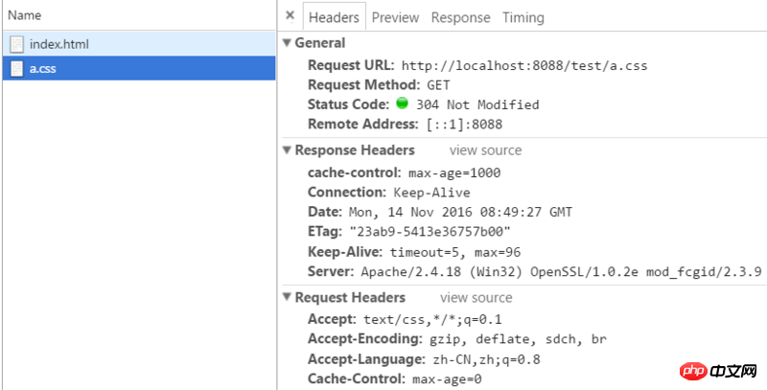Click the green status code indicator
The image size is (767, 390).
click(x=403, y=103)
